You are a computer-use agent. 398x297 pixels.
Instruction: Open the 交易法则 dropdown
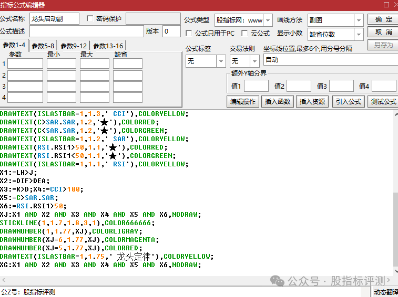[x=254, y=61]
